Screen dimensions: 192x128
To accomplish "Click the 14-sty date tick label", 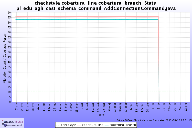I will click(22, 107).
